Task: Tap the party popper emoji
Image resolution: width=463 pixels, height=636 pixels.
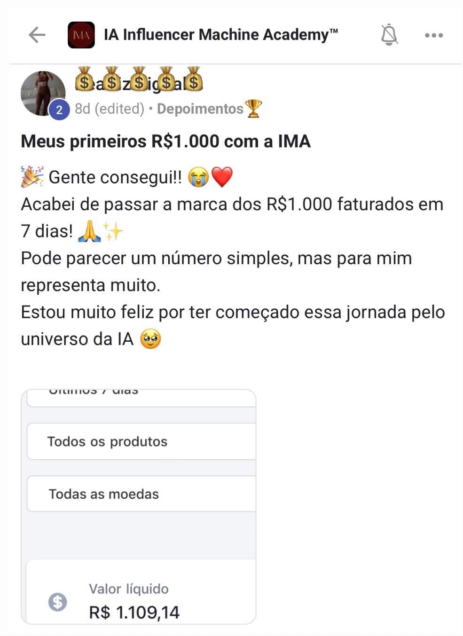Action: click(32, 177)
